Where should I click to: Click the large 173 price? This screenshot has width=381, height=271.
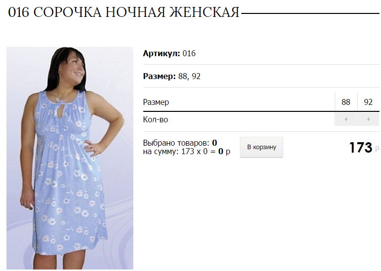[361, 148]
